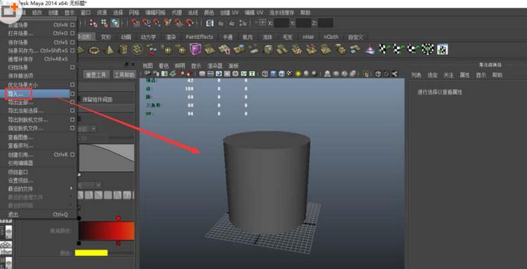Open option box for 导入 menu entry
Screen dimensions: 527x269
coord(73,94)
